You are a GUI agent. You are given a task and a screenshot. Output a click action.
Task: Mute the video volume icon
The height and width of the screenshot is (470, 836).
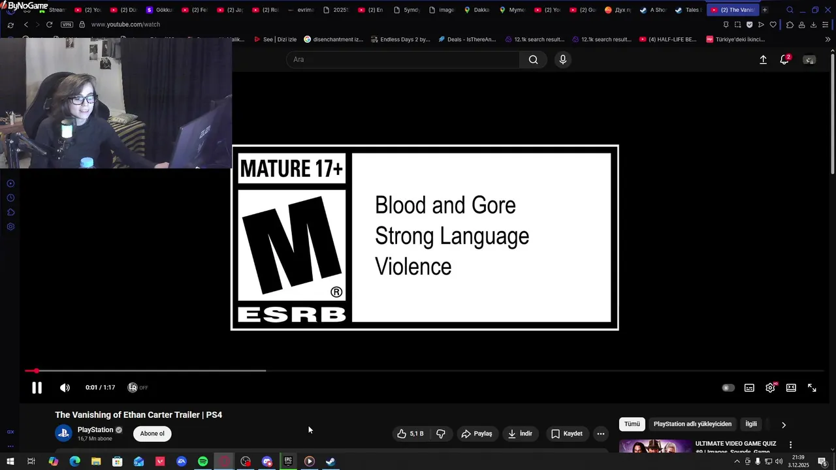click(x=65, y=388)
